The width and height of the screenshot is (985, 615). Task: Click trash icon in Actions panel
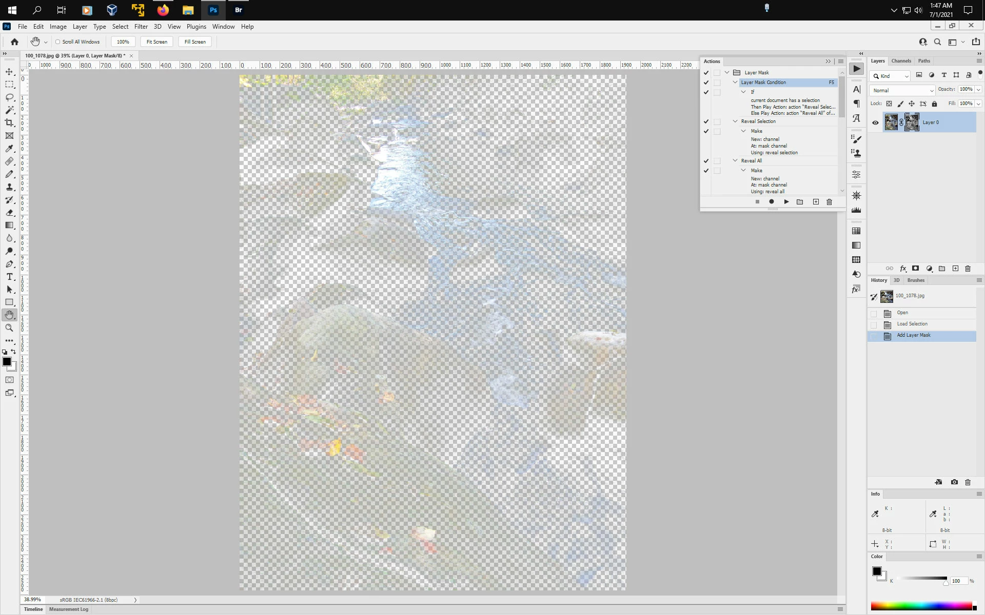click(x=829, y=202)
